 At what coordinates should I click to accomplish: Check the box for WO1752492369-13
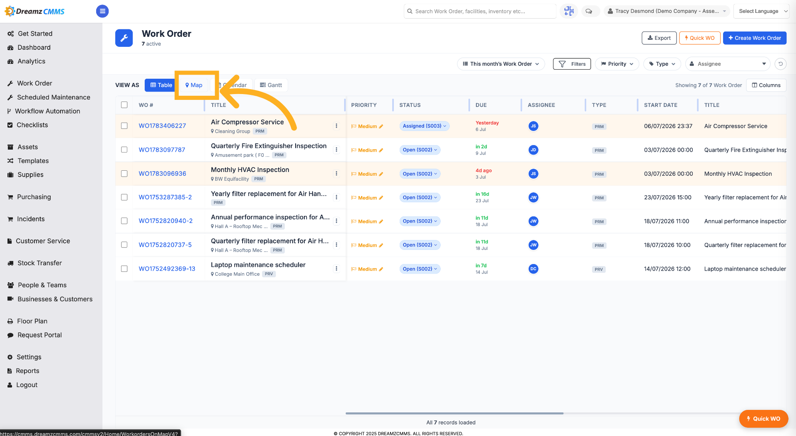(x=124, y=269)
